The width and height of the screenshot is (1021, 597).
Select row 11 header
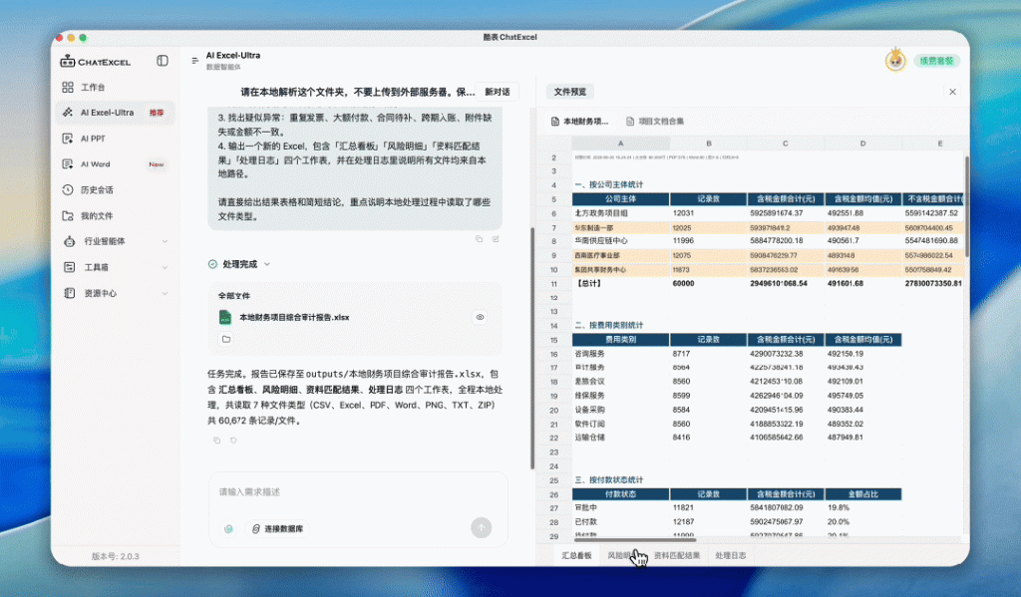coord(554,284)
